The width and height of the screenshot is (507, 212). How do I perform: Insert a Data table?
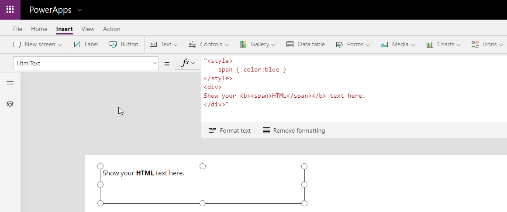pyautogui.click(x=306, y=44)
